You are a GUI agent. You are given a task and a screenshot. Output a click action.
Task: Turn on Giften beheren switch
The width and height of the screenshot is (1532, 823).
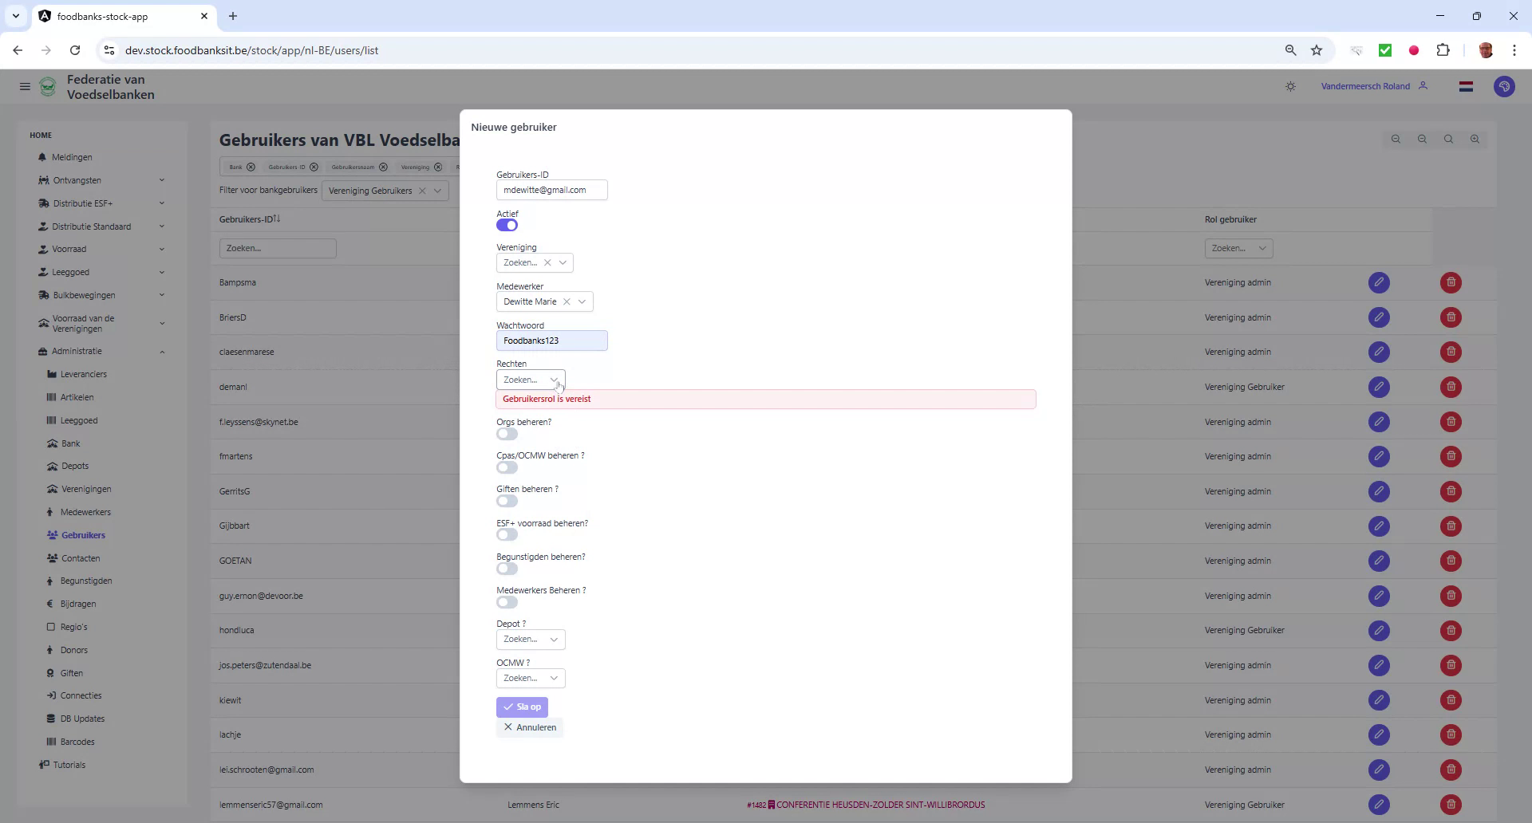(507, 501)
